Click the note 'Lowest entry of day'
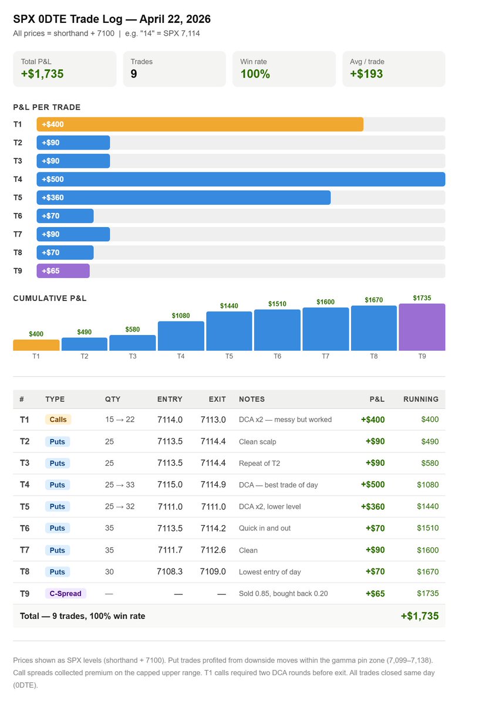The width and height of the screenshot is (482, 704). click(271, 571)
